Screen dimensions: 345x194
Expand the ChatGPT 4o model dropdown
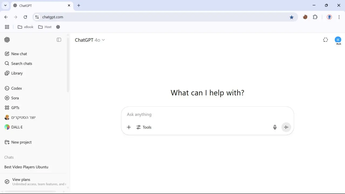[90, 40]
